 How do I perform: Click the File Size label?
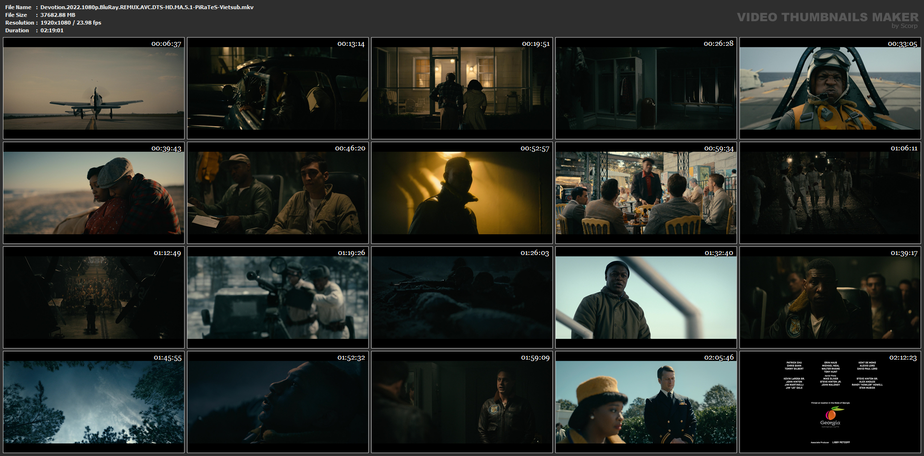pos(16,15)
